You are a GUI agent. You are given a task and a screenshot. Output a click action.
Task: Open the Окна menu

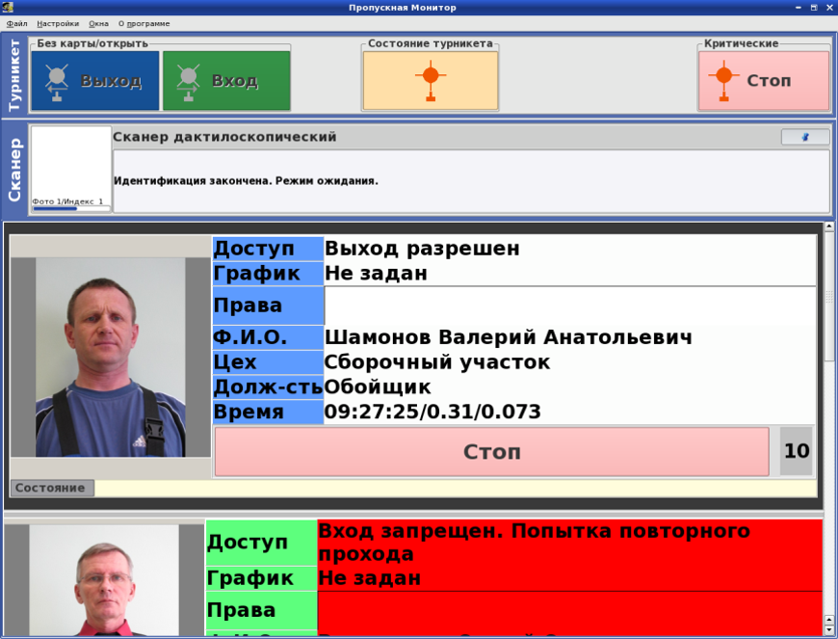98,23
